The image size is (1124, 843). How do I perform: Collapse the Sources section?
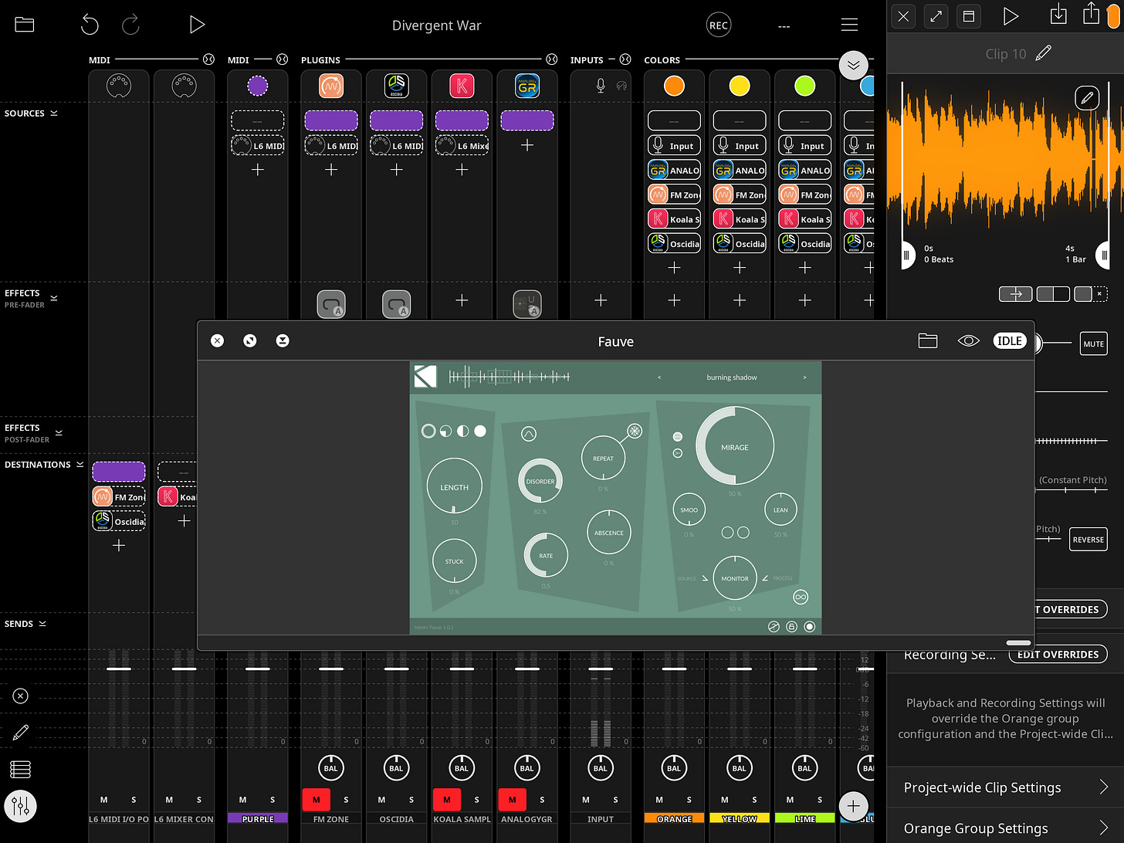[x=54, y=113]
